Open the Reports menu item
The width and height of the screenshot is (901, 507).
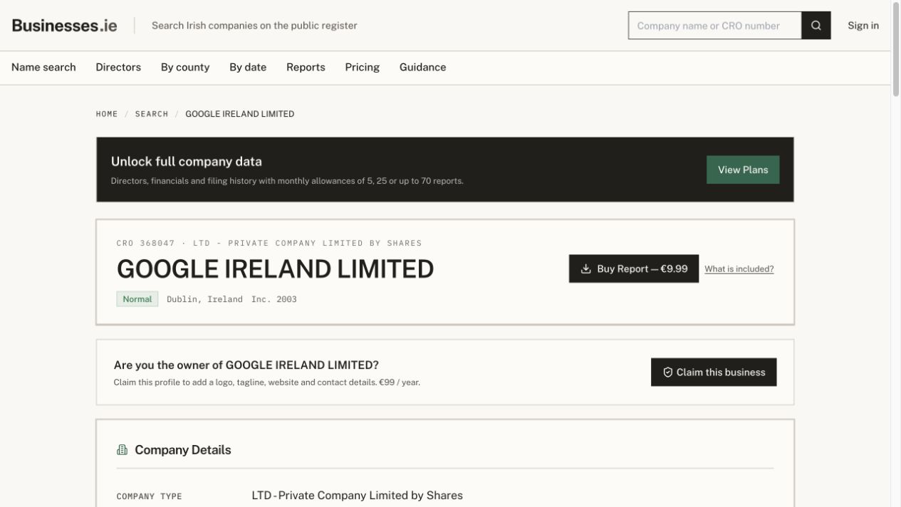click(306, 67)
